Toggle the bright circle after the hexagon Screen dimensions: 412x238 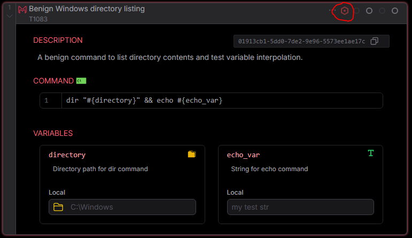pos(369,11)
